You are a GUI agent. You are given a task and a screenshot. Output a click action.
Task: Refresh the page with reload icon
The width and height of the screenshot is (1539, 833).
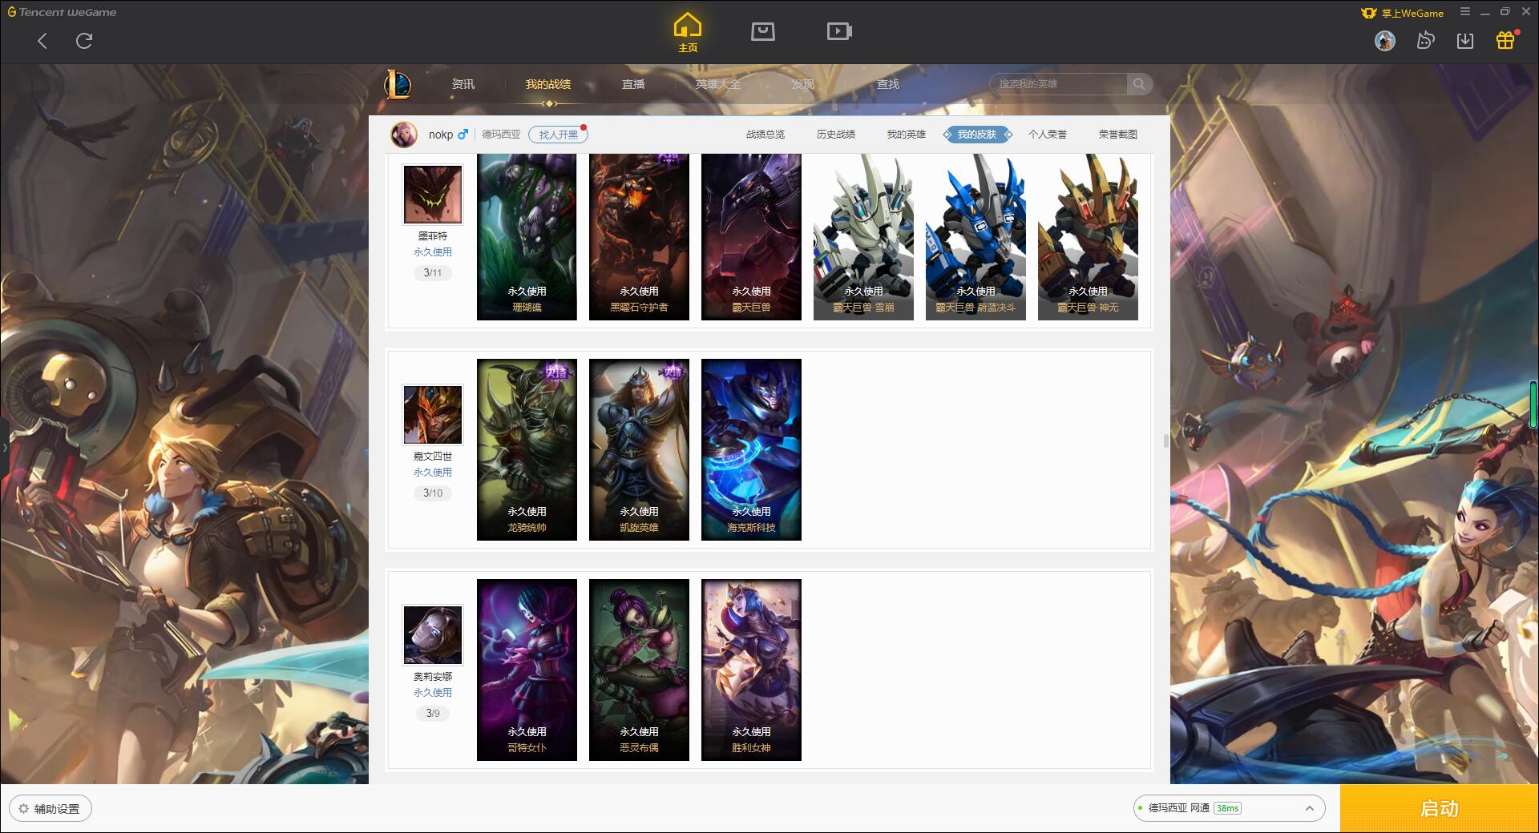pos(84,41)
